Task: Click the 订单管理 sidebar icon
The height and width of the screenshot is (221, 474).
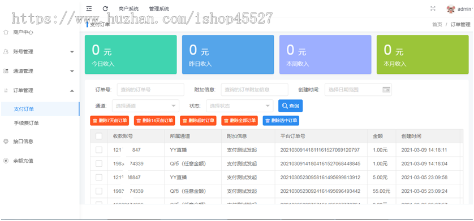Action: click(6, 90)
